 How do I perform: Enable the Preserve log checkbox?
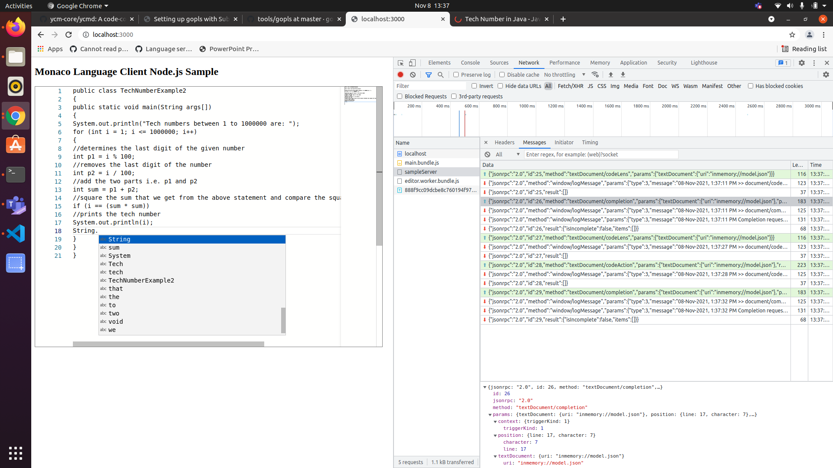coord(456,75)
